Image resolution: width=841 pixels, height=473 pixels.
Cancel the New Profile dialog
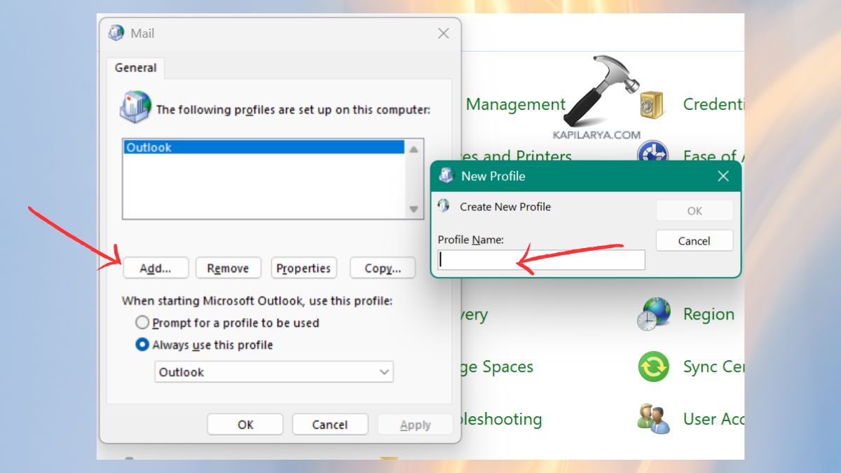coord(694,240)
